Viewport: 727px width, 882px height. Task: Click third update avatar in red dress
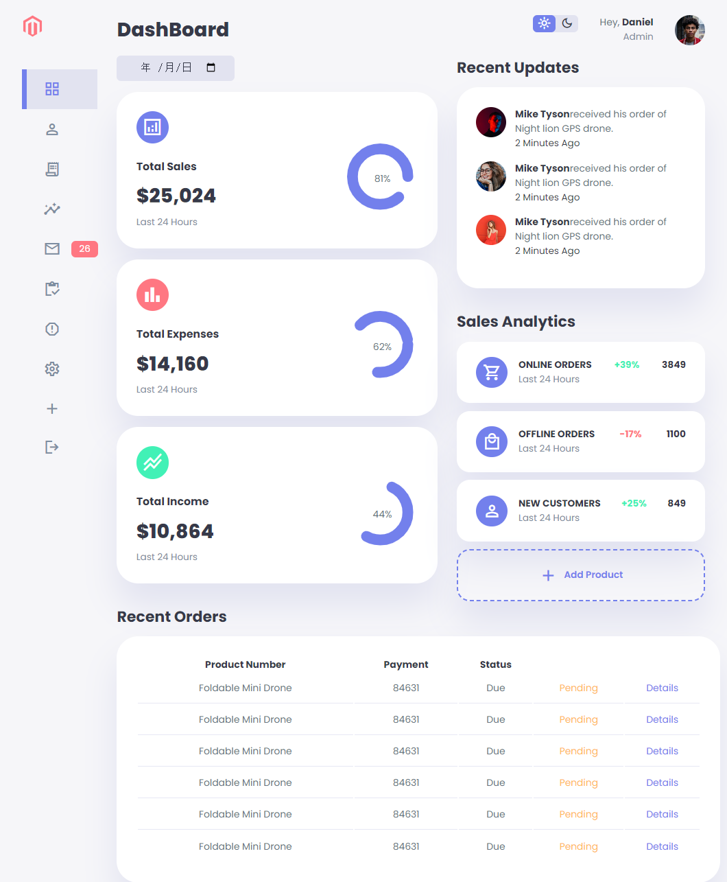(491, 230)
